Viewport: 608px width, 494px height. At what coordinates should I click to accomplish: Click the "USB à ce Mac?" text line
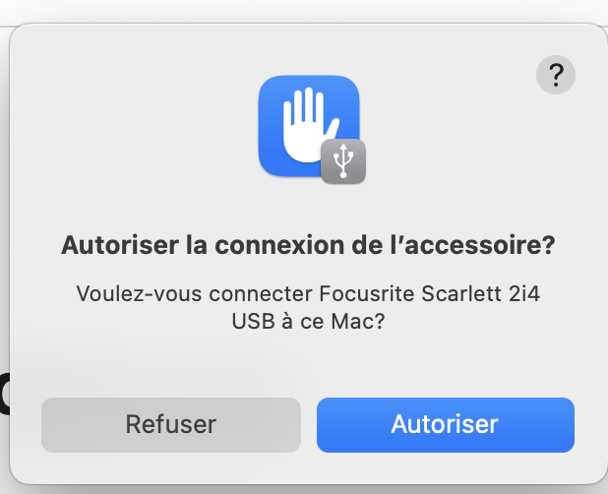click(308, 322)
